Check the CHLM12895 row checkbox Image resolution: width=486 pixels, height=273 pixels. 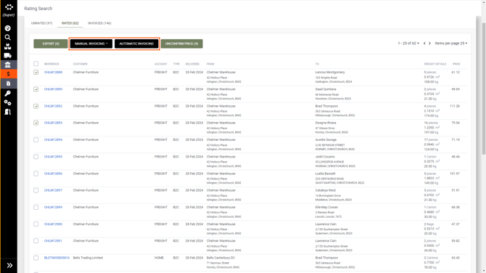click(36, 157)
